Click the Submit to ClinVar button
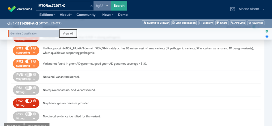 156,23
